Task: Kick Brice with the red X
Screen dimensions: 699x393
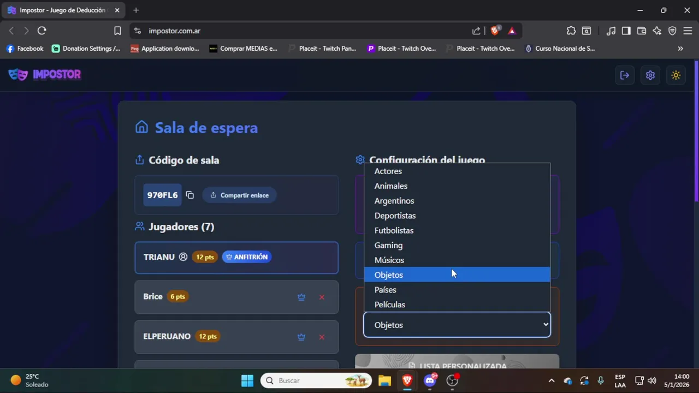Action: 322,297
